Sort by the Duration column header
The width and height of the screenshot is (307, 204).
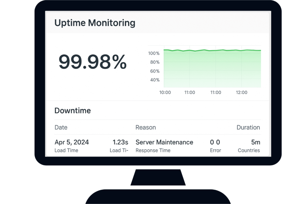248,127
